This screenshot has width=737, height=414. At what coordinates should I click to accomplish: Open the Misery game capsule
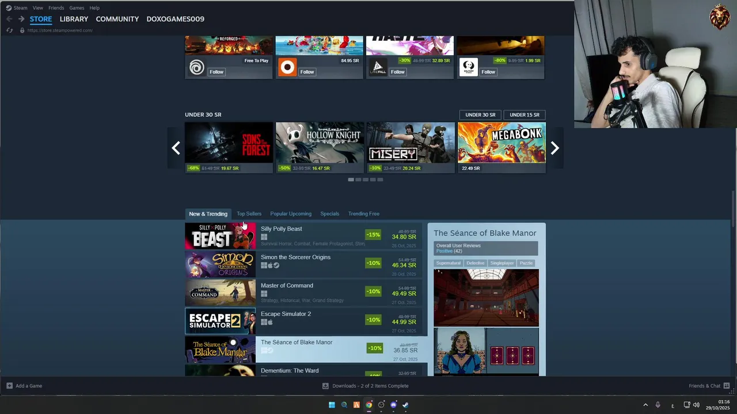[x=411, y=147]
